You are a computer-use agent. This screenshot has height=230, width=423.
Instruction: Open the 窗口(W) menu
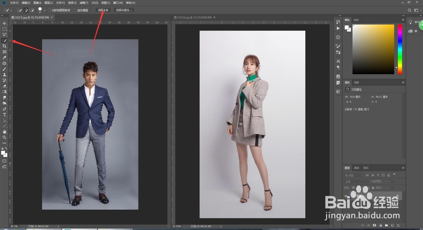tap(118, 3)
